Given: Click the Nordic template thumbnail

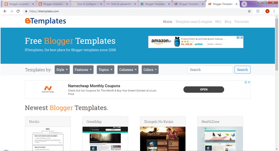Looking at the screenshot, I should (48, 139).
